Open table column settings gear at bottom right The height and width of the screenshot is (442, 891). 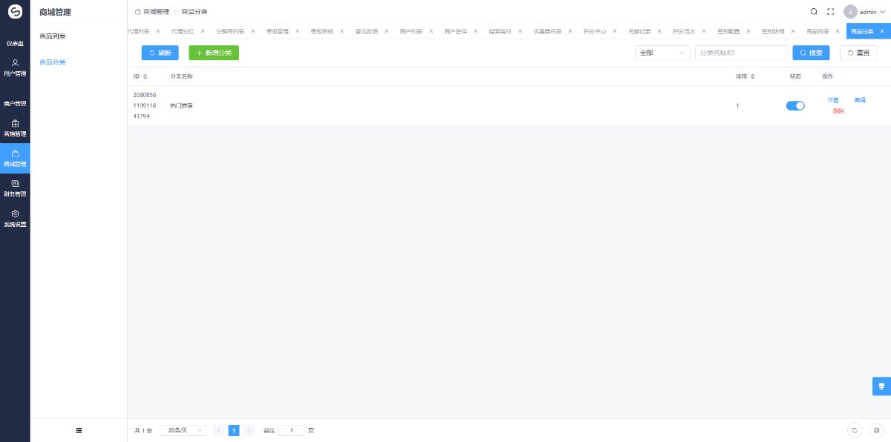tap(876, 430)
